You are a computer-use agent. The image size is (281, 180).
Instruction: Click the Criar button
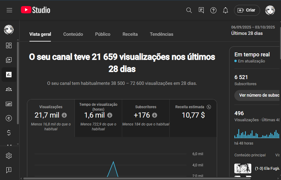pos(247,10)
